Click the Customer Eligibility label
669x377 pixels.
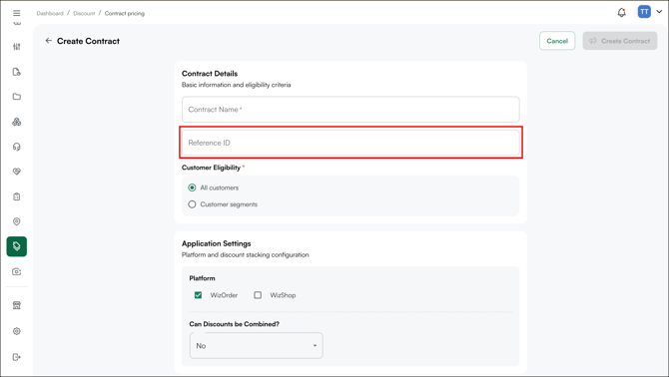click(212, 168)
